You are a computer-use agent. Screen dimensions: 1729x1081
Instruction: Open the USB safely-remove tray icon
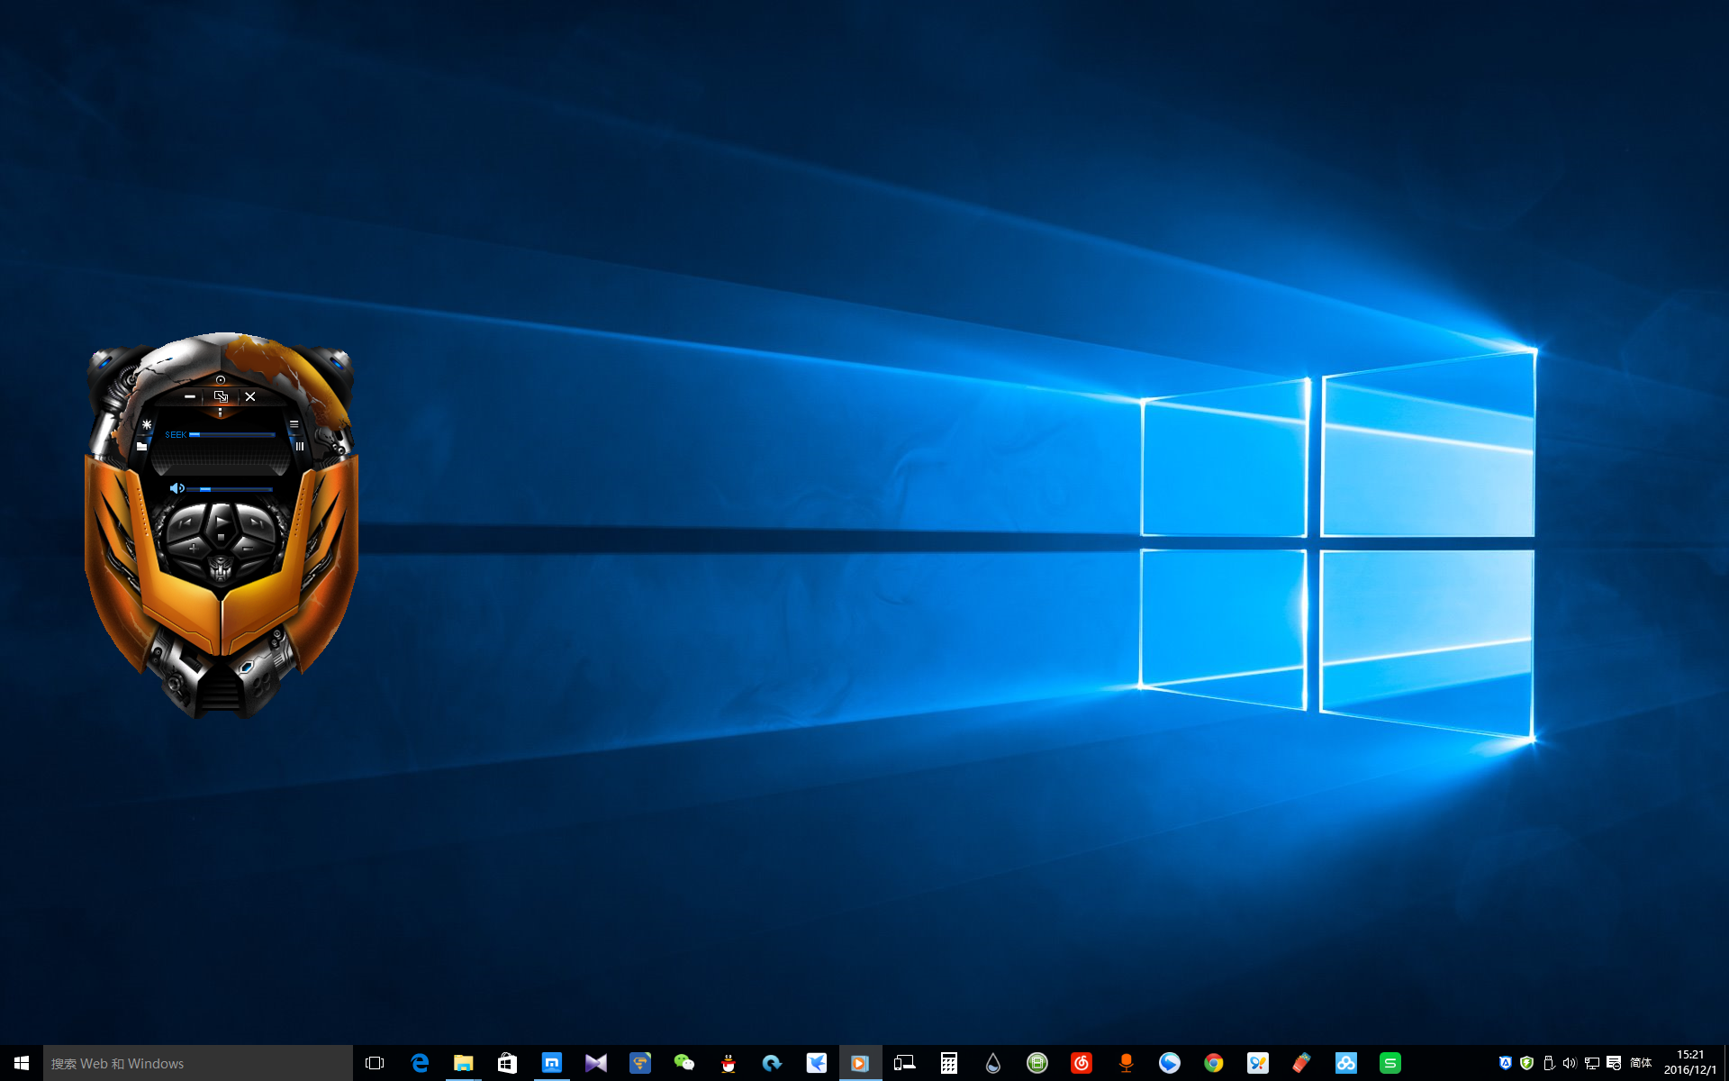[1549, 1063]
